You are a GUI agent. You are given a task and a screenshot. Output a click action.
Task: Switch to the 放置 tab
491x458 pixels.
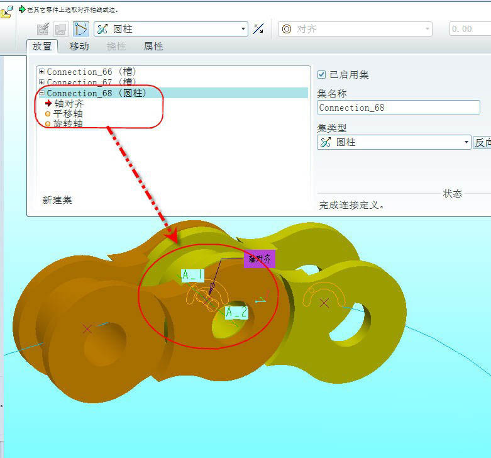click(x=42, y=47)
